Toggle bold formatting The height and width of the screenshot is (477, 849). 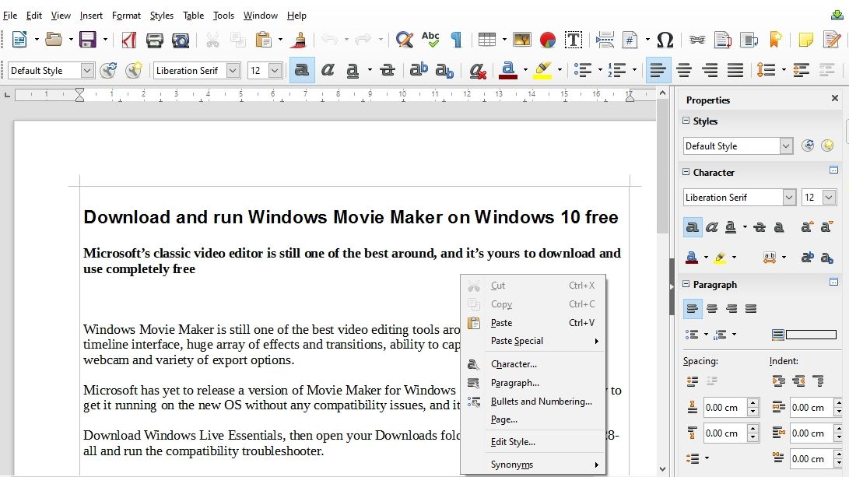pos(302,70)
